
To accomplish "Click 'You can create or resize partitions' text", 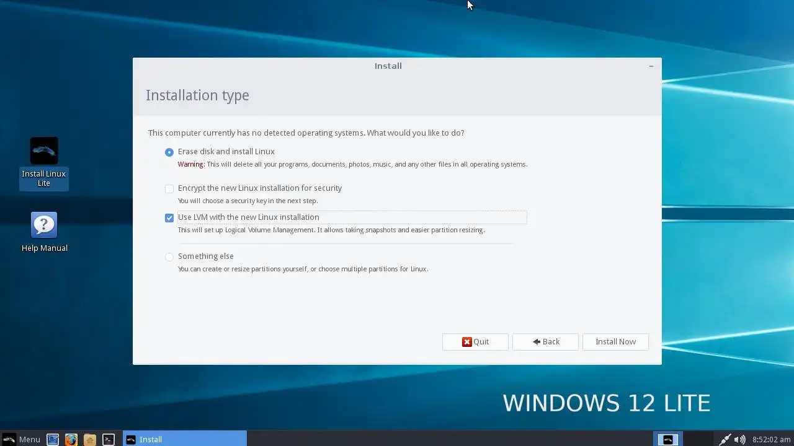I will (303, 269).
